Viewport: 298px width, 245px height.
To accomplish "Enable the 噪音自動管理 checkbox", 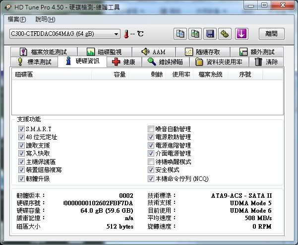I will 151,129.
